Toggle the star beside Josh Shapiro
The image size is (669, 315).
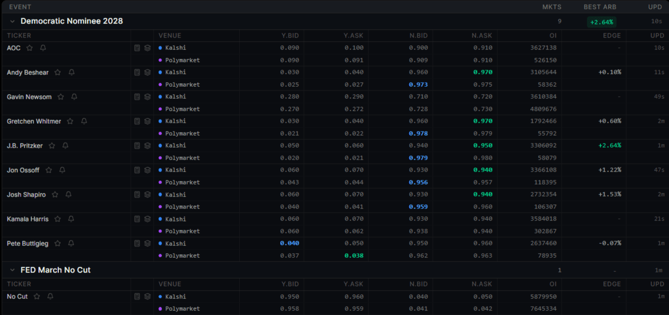coord(55,194)
